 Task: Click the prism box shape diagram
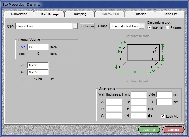[138, 58]
